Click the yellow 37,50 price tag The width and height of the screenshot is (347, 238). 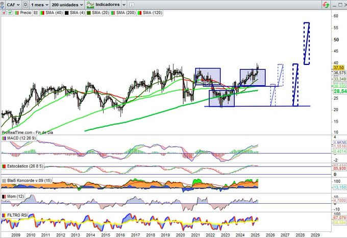point(339,68)
